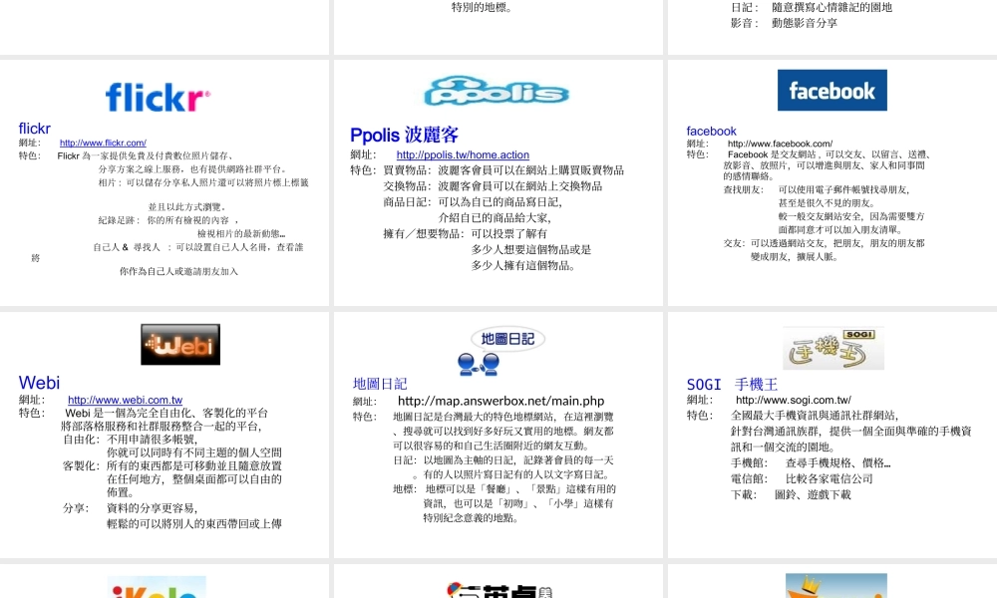Select the blue flickr heading text
The width and height of the screenshot is (997, 598).
pos(33,128)
